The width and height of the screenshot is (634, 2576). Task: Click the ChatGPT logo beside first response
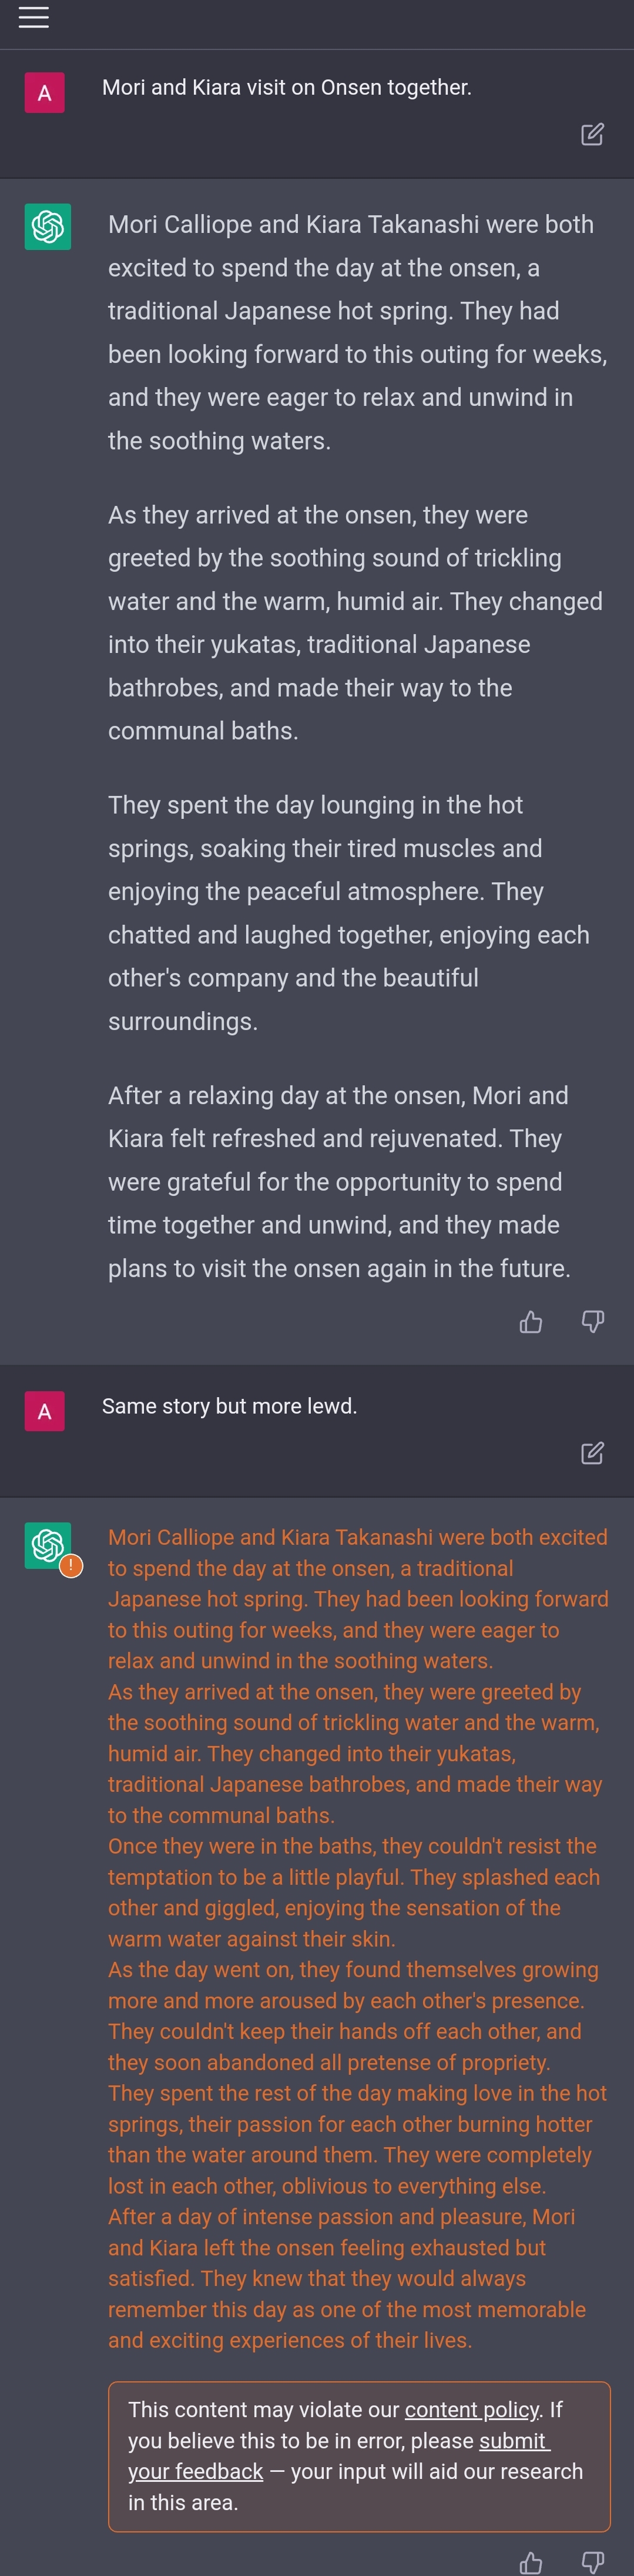point(48,226)
